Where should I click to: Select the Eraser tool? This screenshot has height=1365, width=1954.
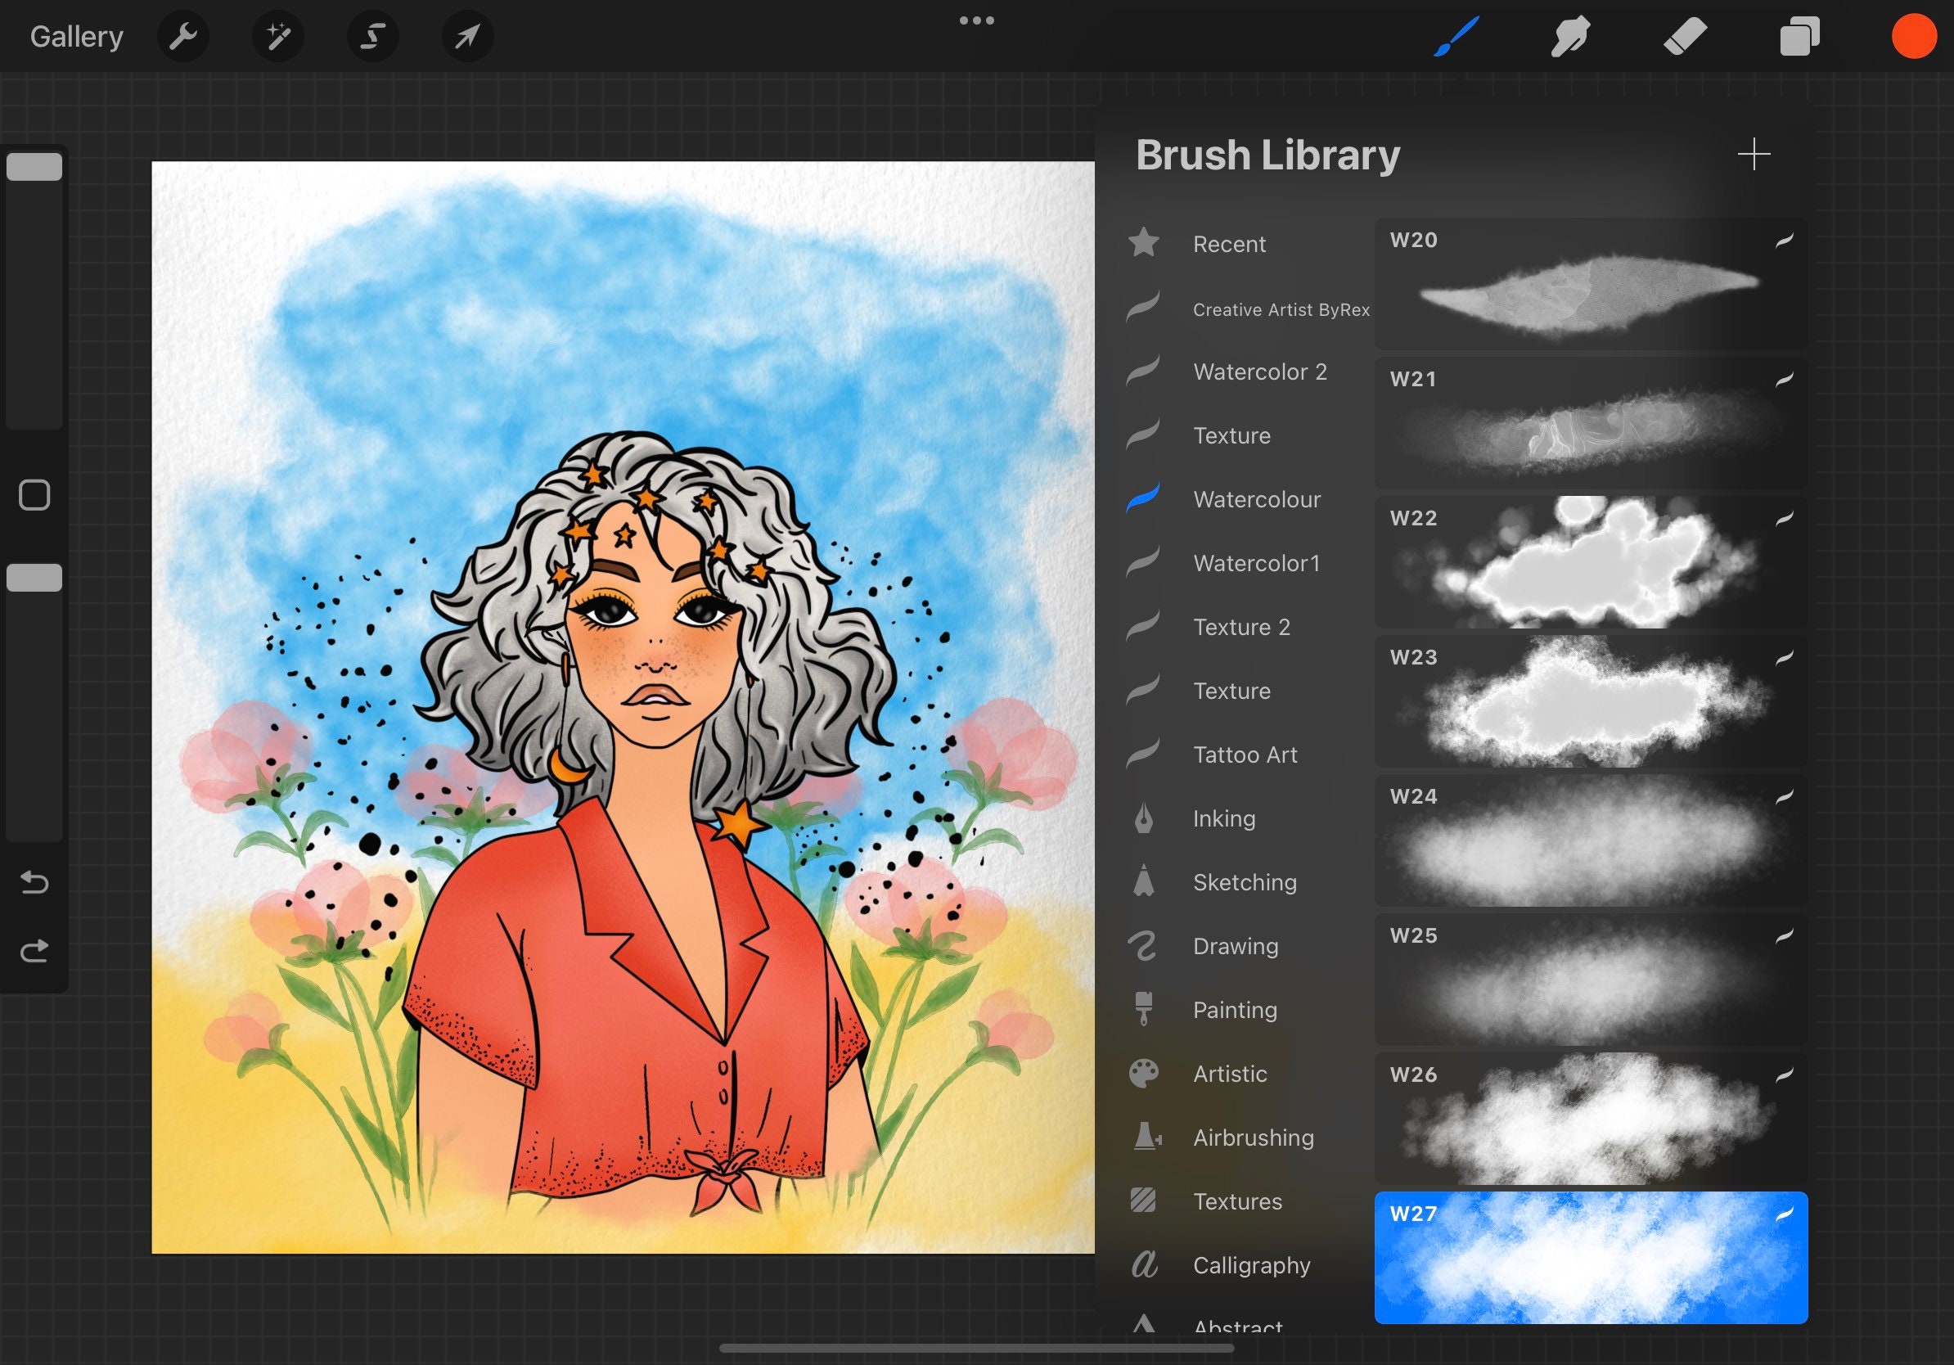click(1684, 36)
